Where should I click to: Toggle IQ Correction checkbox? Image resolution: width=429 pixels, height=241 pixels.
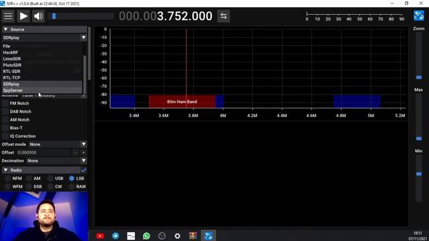pyautogui.click(x=5, y=136)
